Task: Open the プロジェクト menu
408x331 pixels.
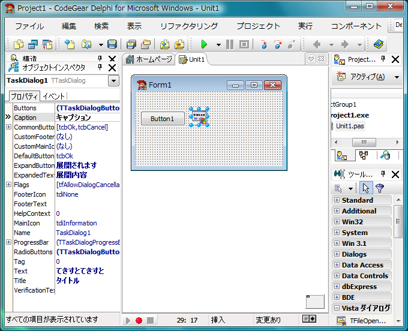Action: pos(259,26)
